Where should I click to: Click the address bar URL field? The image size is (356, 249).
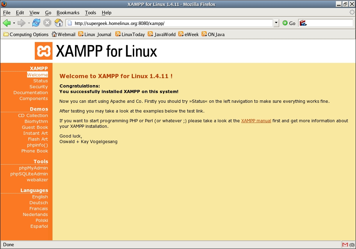pyautogui.click(x=170, y=23)
